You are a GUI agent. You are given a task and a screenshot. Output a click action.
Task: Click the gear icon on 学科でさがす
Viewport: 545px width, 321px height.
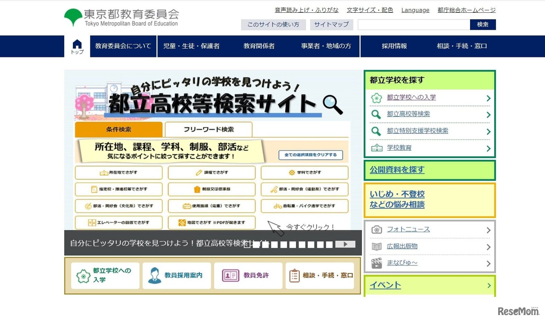point(292,173)
